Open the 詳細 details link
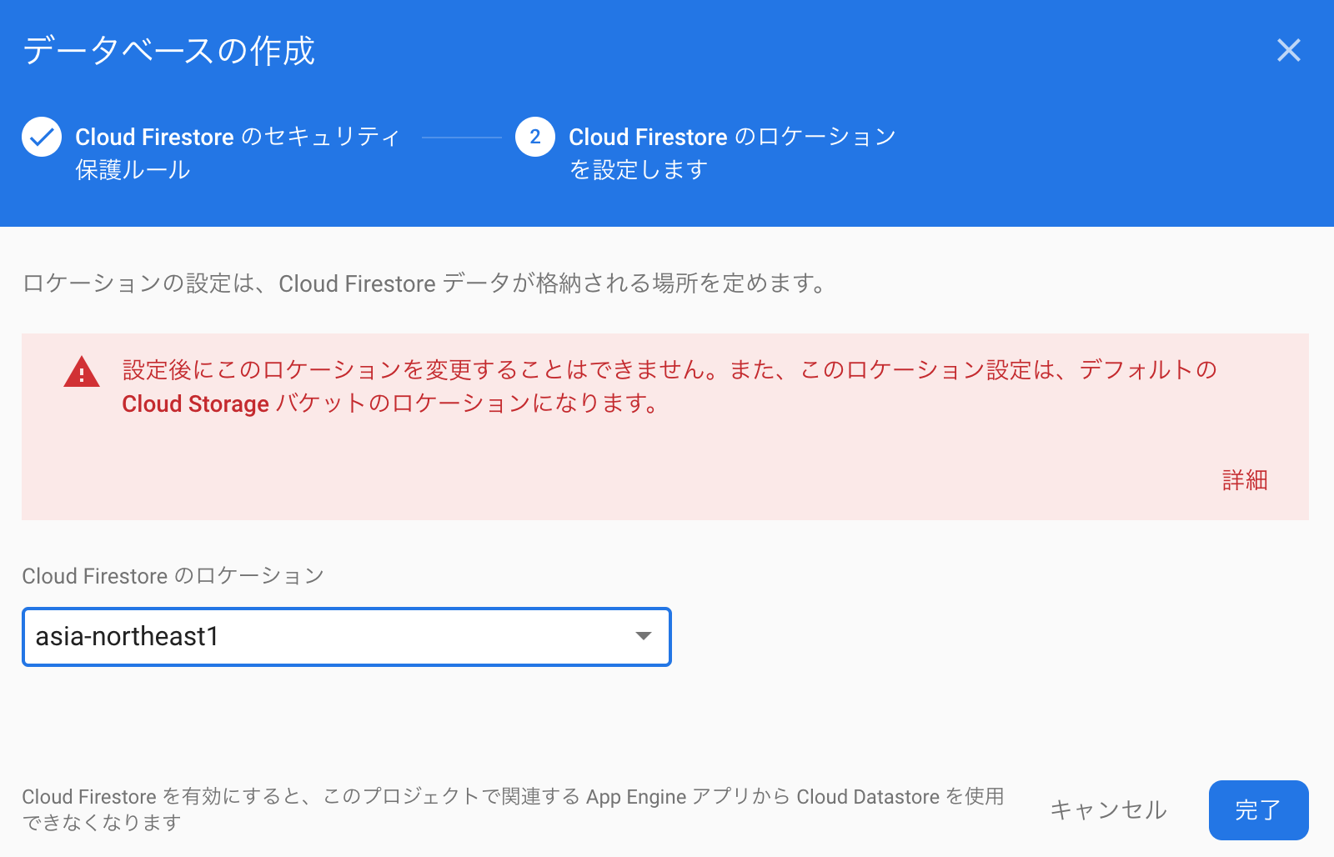Viewport: 1334px width, 857px height. click(x=1245, y=480)
